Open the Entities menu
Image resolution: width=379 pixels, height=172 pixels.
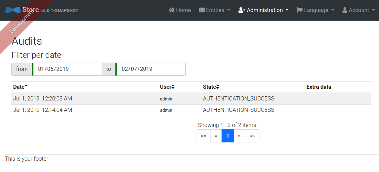point(214,10)
